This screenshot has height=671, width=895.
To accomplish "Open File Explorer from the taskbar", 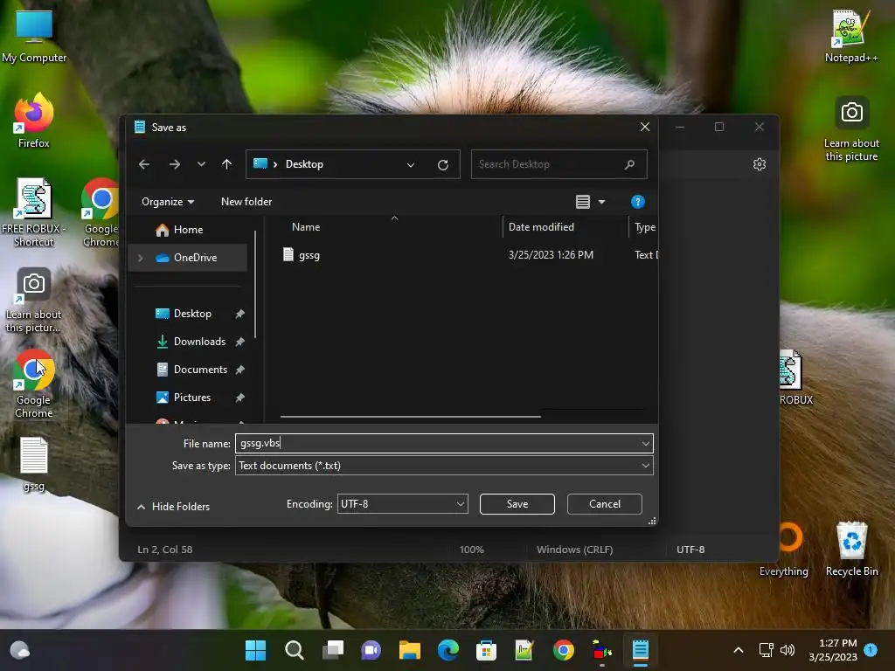I will pos(409,650).
